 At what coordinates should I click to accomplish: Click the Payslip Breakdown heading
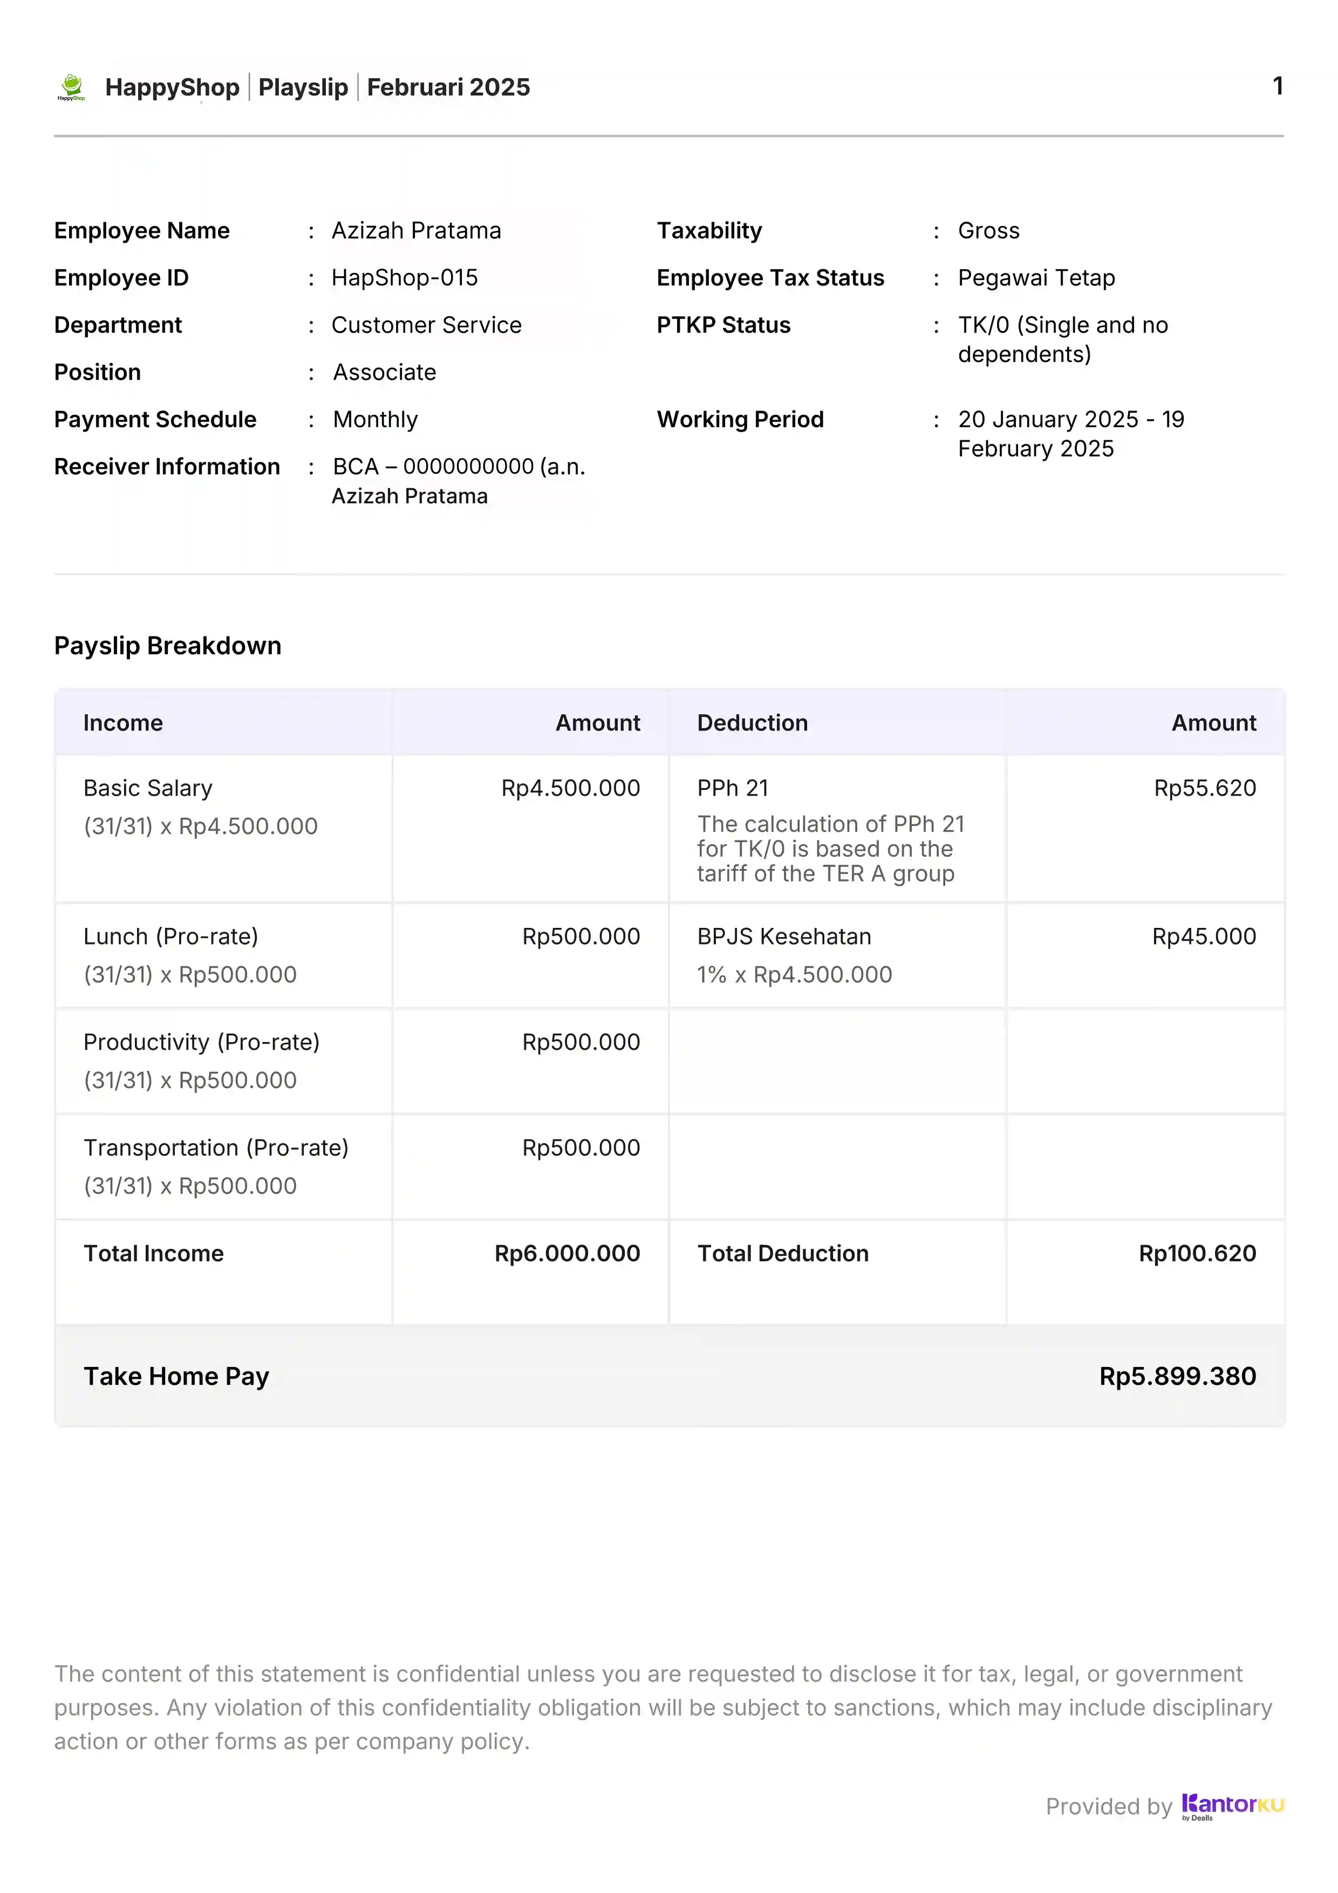[167, 646]
